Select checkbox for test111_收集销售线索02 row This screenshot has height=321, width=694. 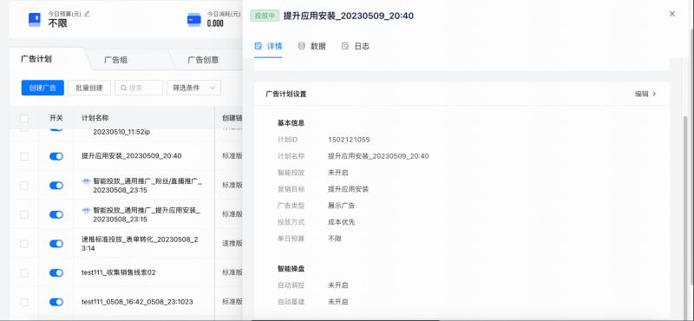pyautogui.click(x=24, y=272)
